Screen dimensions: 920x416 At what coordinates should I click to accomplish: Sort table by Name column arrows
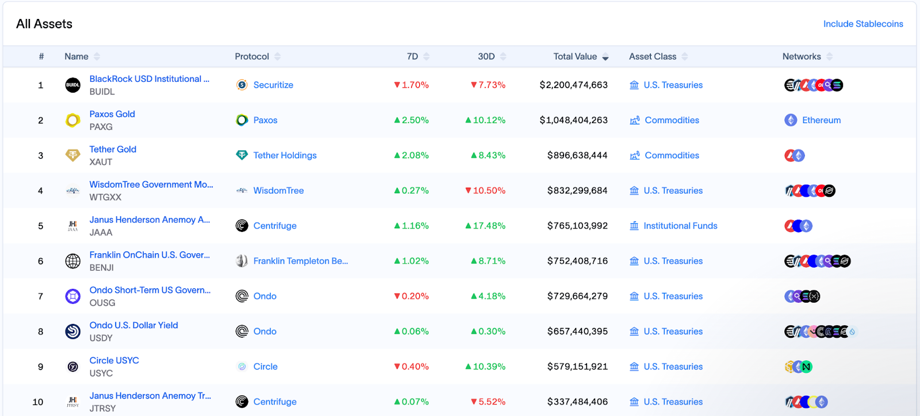pyautogui.click(x=97, y=56)
